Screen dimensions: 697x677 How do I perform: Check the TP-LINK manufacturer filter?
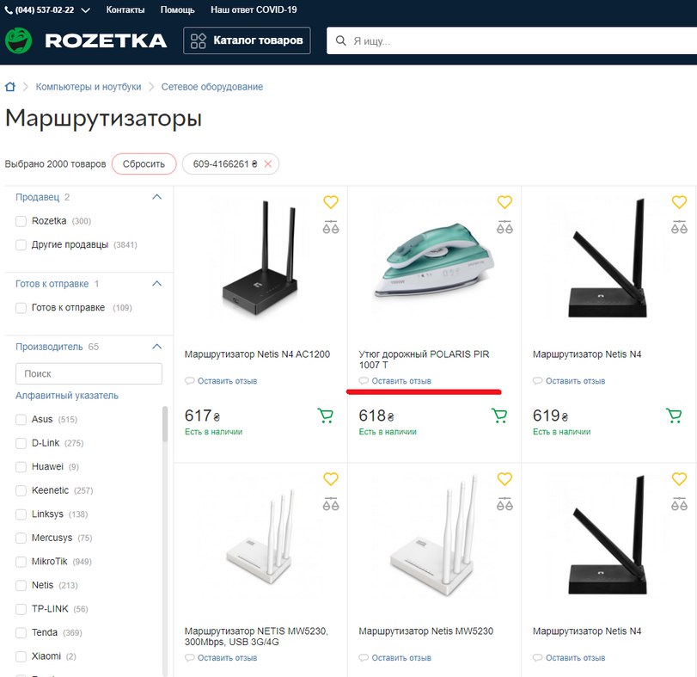click(21, 608)
